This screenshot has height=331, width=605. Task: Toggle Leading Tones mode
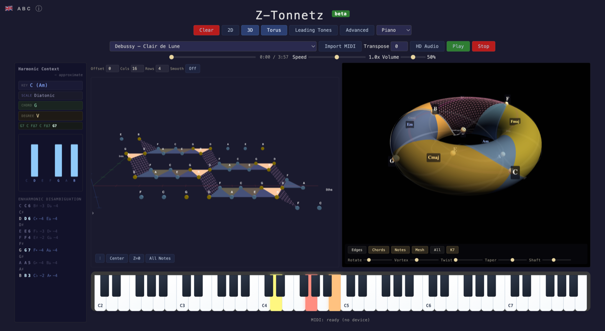pyautogui.click(x=313, y=30)
